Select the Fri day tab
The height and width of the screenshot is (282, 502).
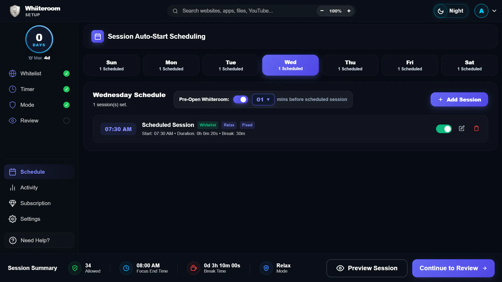tap(410, 65)
